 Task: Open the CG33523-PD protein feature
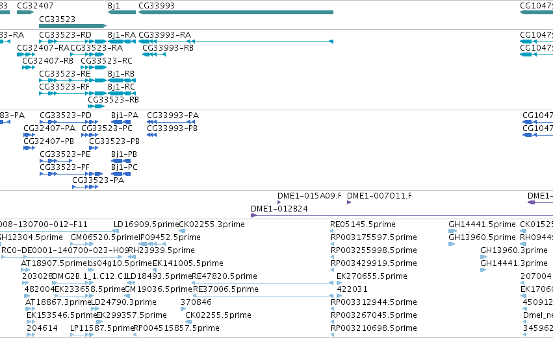tap(69, 122)
